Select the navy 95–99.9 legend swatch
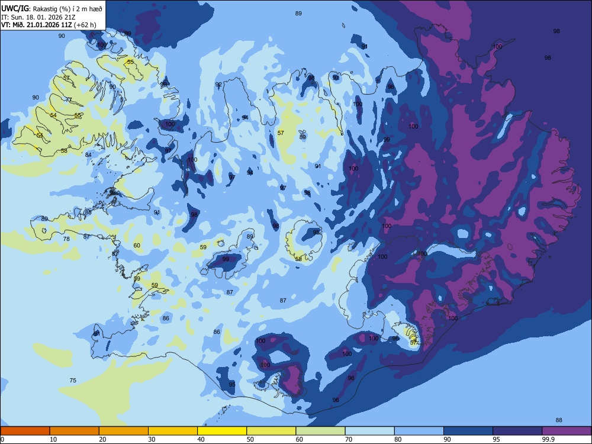The image size is (592, 444). point(517,431)
